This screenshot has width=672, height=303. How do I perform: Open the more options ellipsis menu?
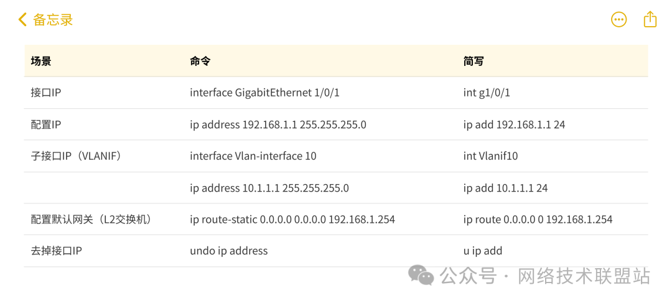tap(618, 20)
